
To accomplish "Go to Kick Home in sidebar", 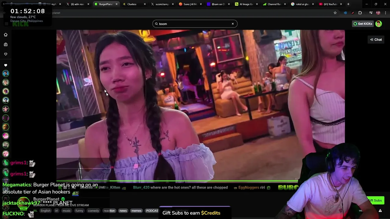I will coord(5,35).
